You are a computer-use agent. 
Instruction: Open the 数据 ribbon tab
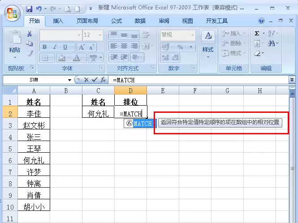click(x=140, y=21)
